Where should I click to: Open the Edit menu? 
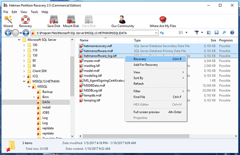(14, 12)
